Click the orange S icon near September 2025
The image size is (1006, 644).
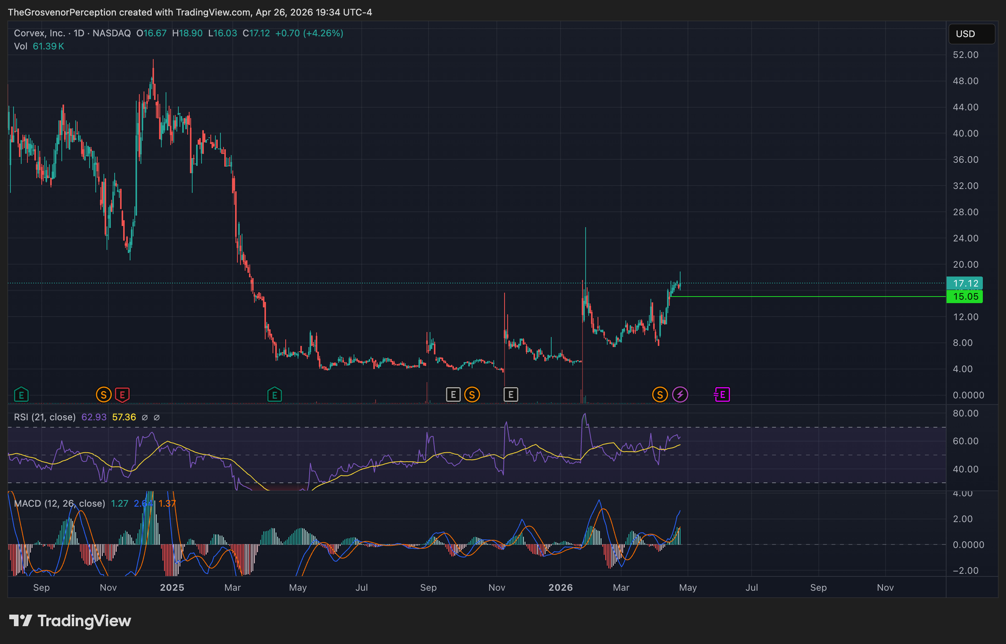472,395
